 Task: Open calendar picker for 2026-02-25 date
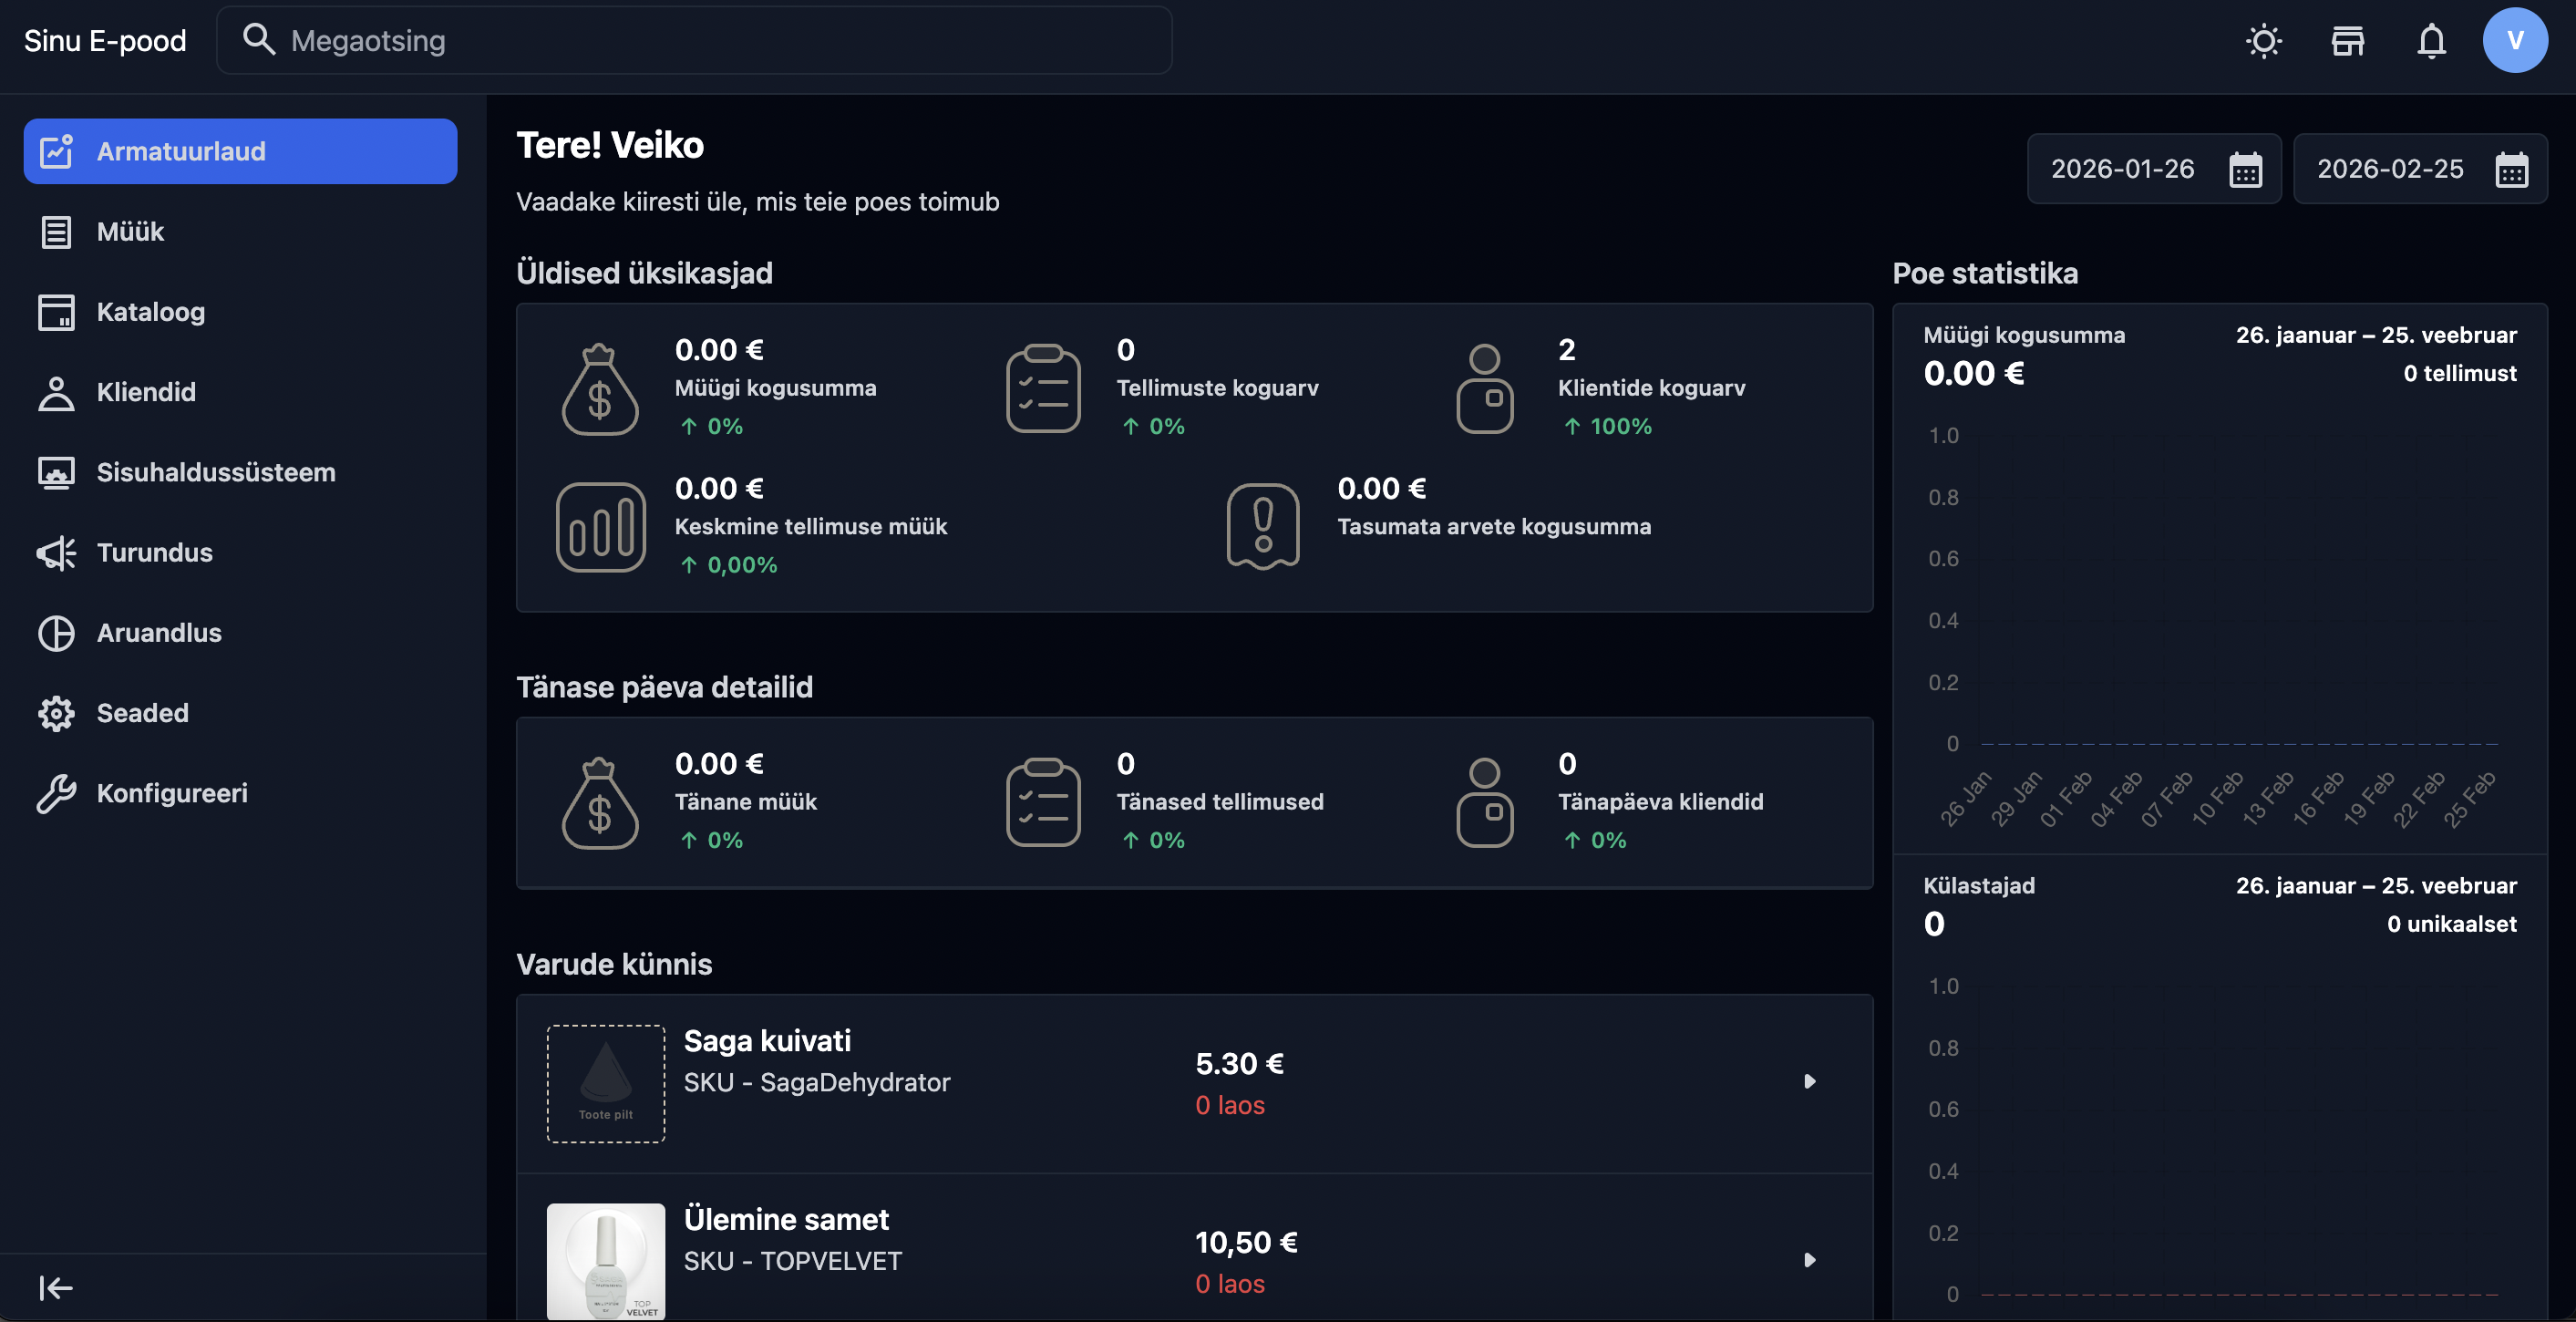click(2511, 170)
